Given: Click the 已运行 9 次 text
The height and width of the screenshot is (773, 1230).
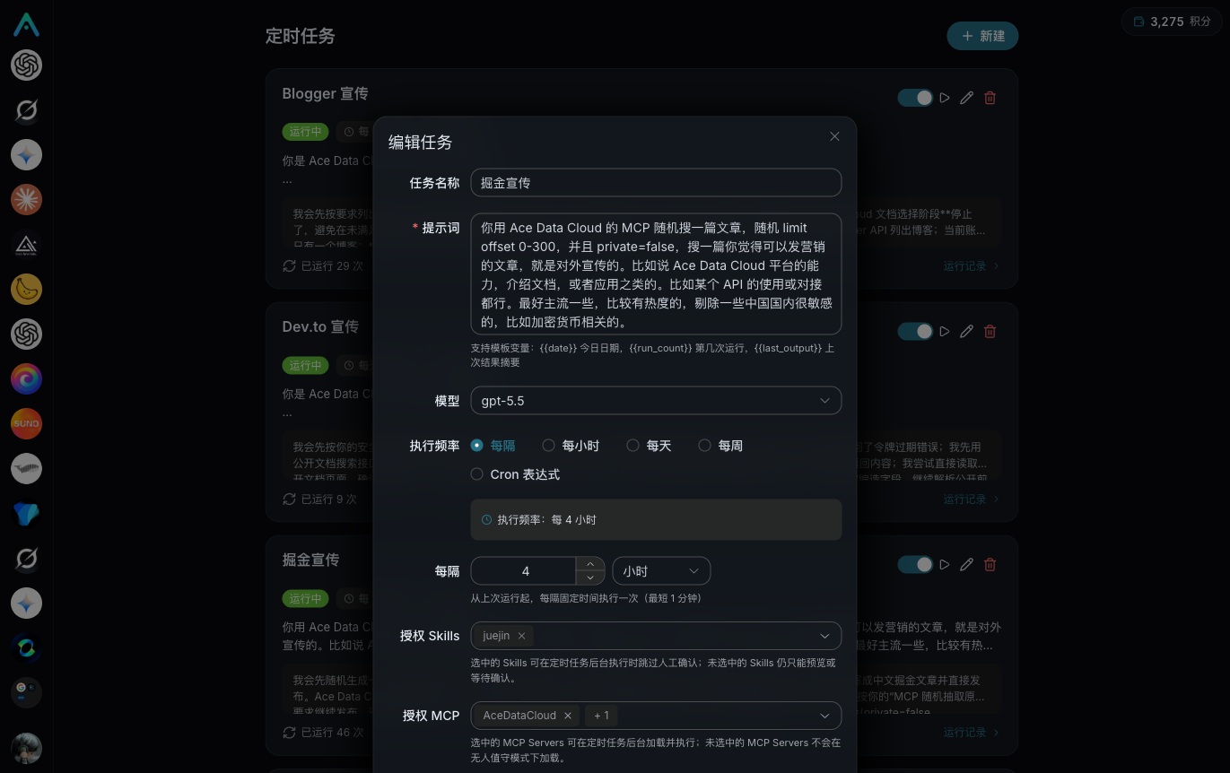Looking at the screenshot, I should pos(328,499).
